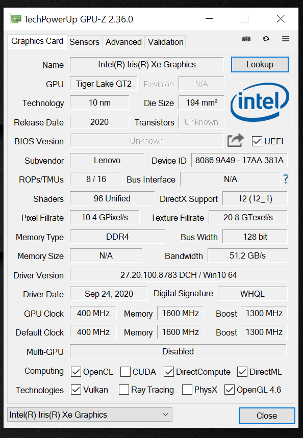Toggle the Vulkan checkbox
This screenshot has height=438, width=303.
pos(75,390)
